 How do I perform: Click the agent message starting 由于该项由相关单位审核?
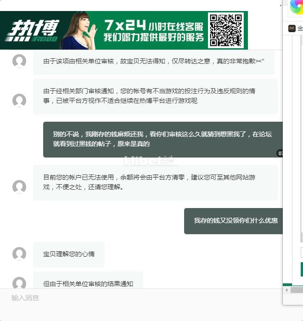(x=154, y=61)
